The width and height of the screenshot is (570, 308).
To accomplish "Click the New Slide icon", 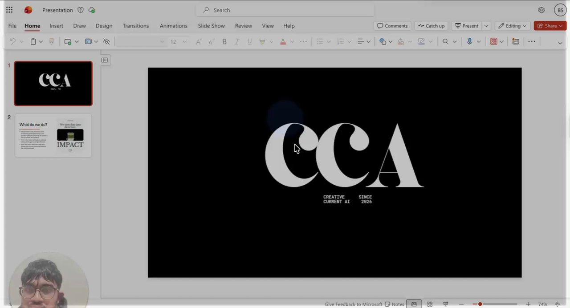I will [68, 41].
